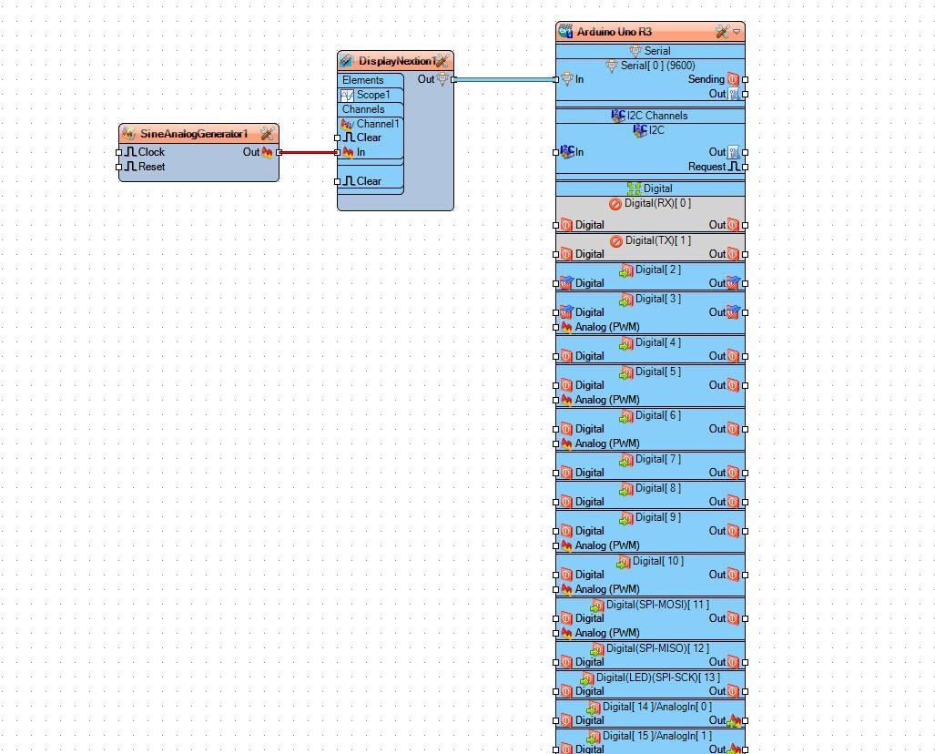This screenshot has width=935, height=754.
Task: Click the Digital[8] Out pin icon
Action: (733, 502)
